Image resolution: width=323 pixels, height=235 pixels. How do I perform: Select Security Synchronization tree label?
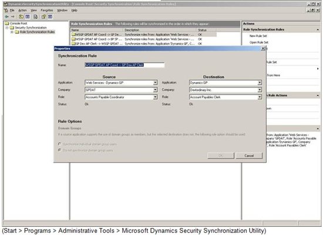31,28
